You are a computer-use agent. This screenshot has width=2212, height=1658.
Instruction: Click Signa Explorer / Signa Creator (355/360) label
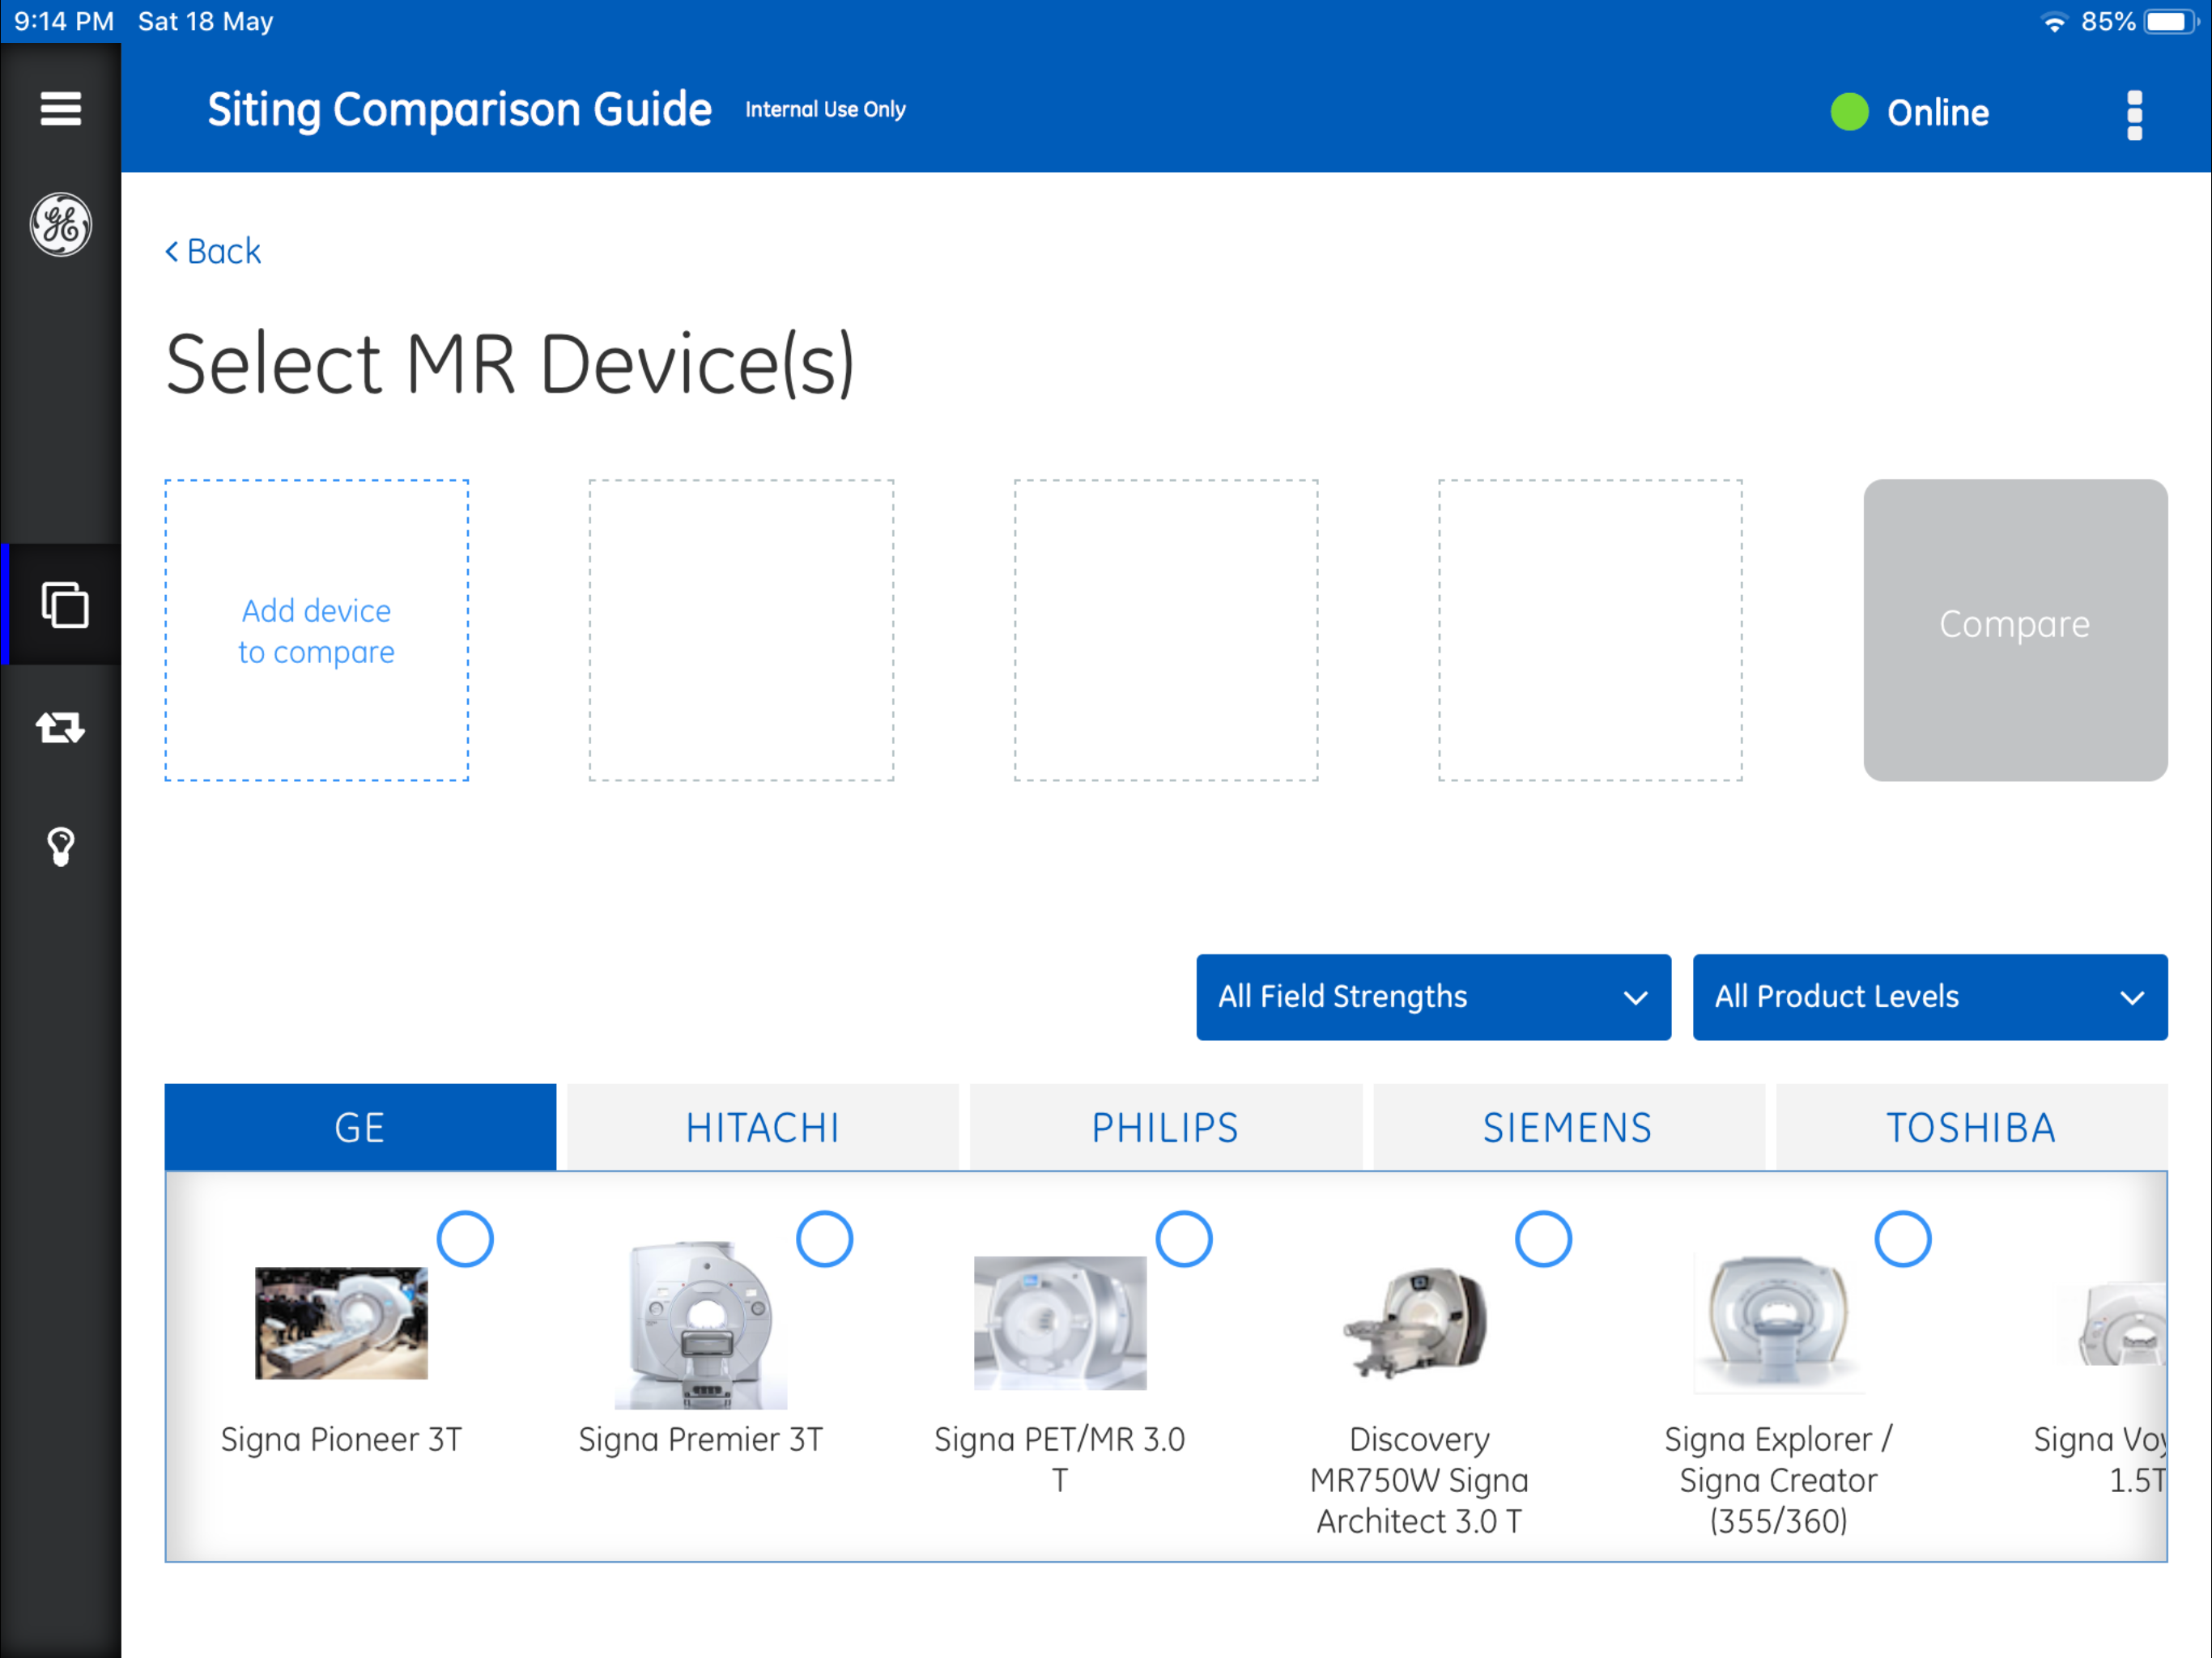click(x=1779, y=1480)
